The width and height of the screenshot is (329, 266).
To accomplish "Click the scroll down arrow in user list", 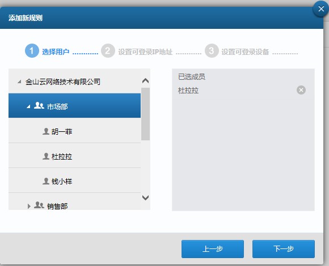I will (145, 198).
